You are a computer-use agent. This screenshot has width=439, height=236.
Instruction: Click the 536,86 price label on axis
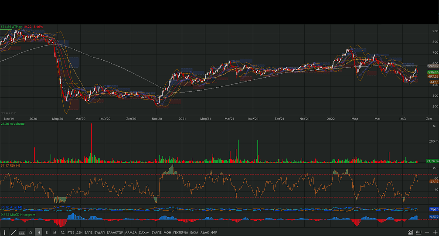[x=433, y=72]
